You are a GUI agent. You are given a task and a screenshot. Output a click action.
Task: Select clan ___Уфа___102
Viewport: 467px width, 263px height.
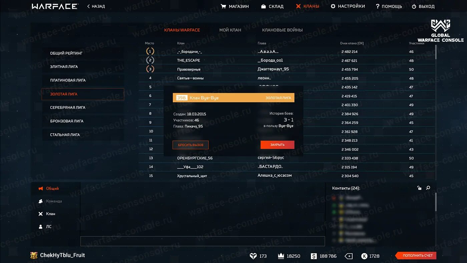[190, 167]
